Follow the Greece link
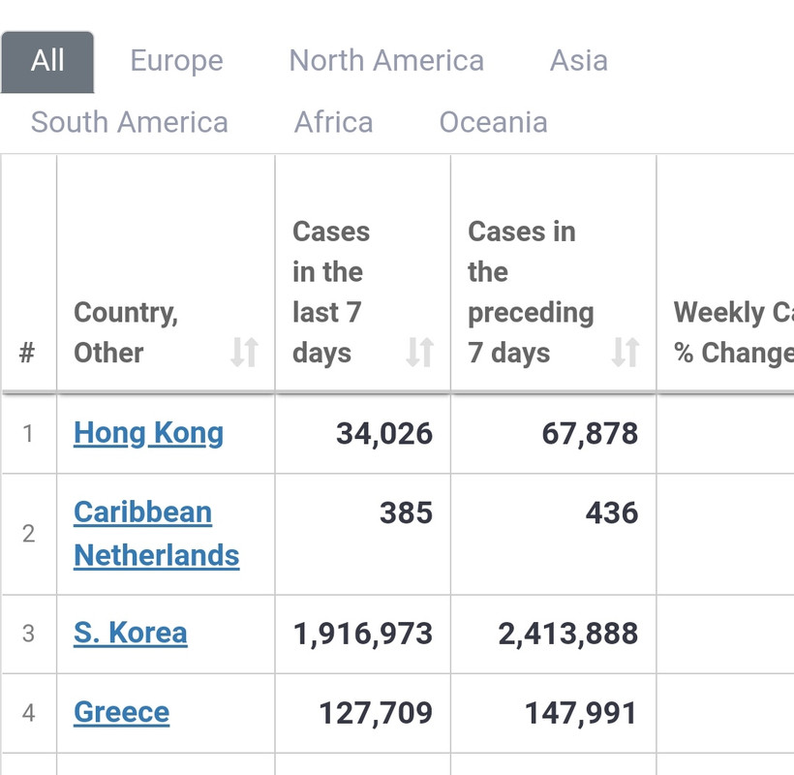 click(x=121, y=713)
